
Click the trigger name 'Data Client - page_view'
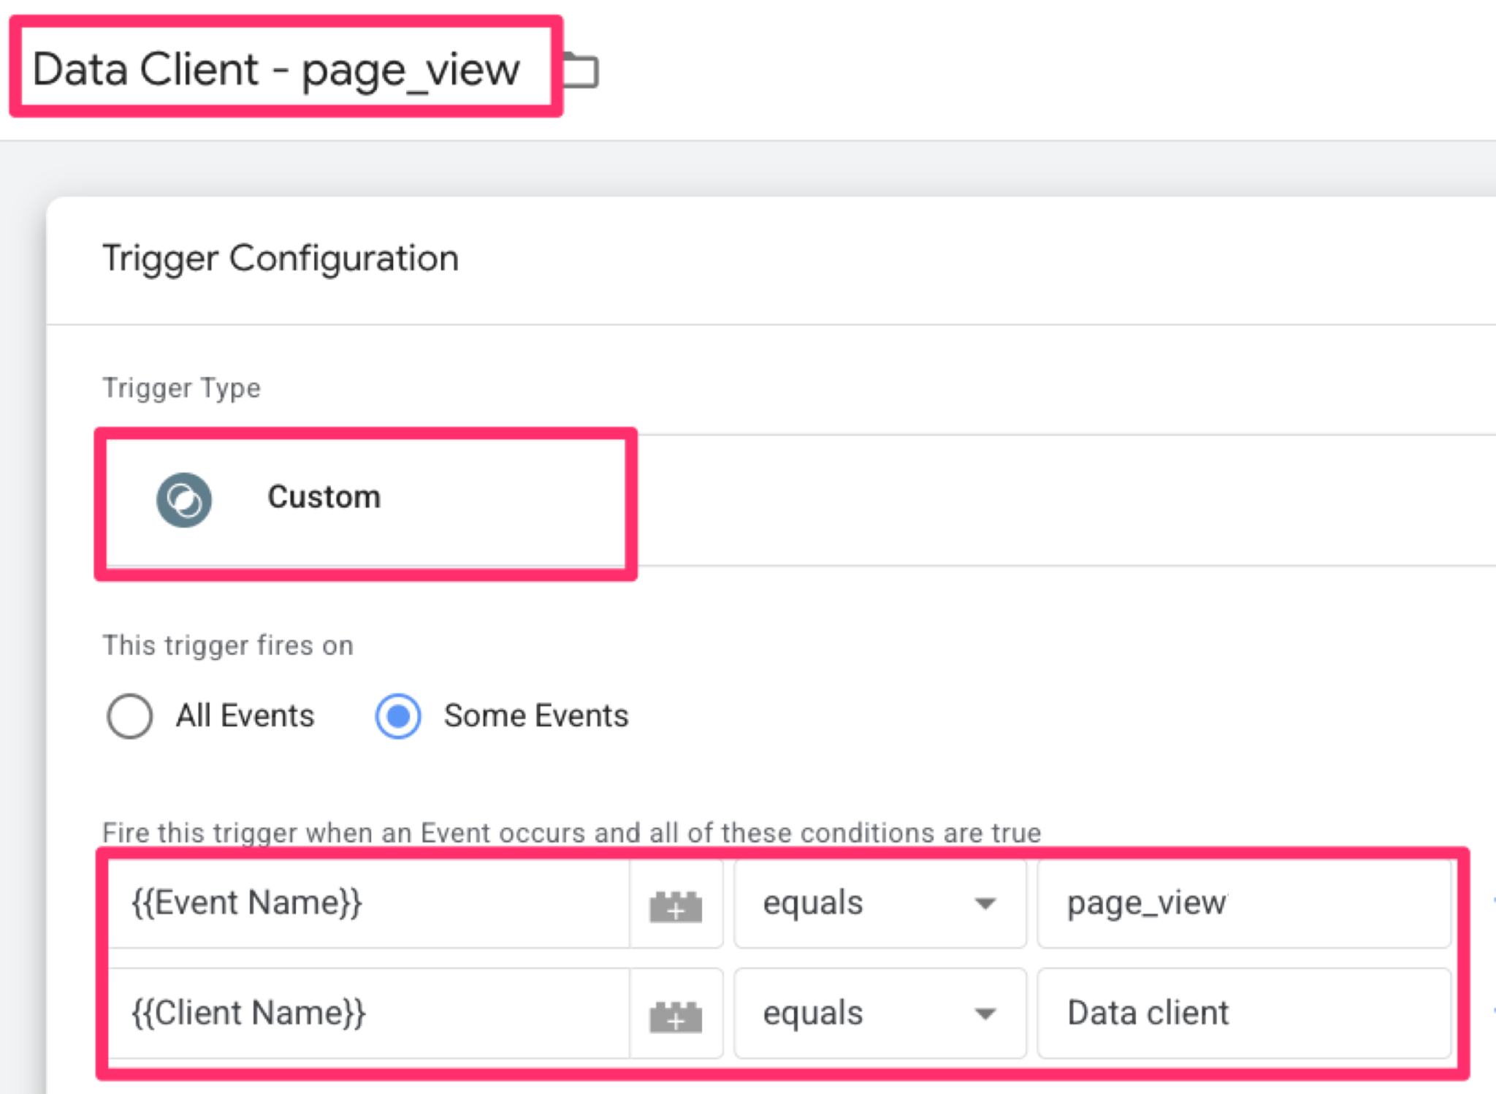[276, 69]
